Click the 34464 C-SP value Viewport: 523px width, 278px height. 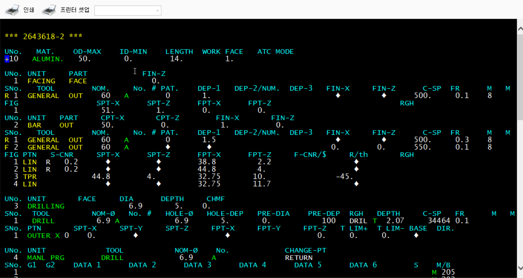tap(439, 221)
